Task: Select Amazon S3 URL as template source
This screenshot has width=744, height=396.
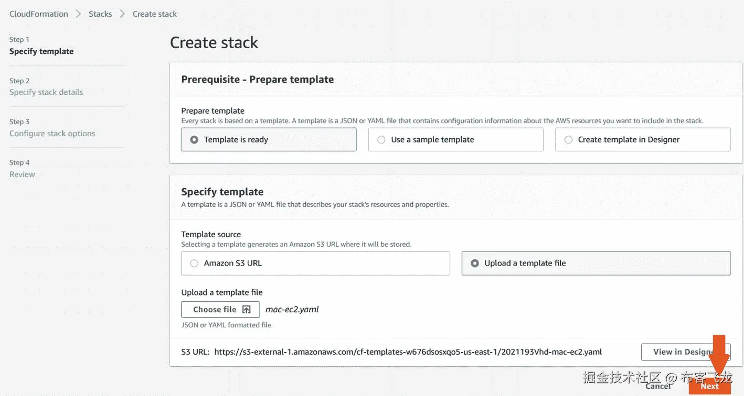Action: 195,263
